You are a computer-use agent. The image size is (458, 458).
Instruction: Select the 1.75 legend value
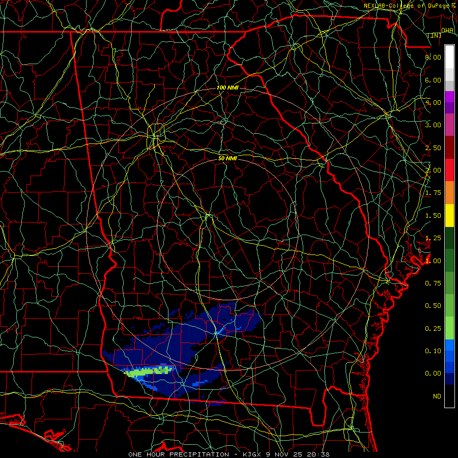pos(433,193)
